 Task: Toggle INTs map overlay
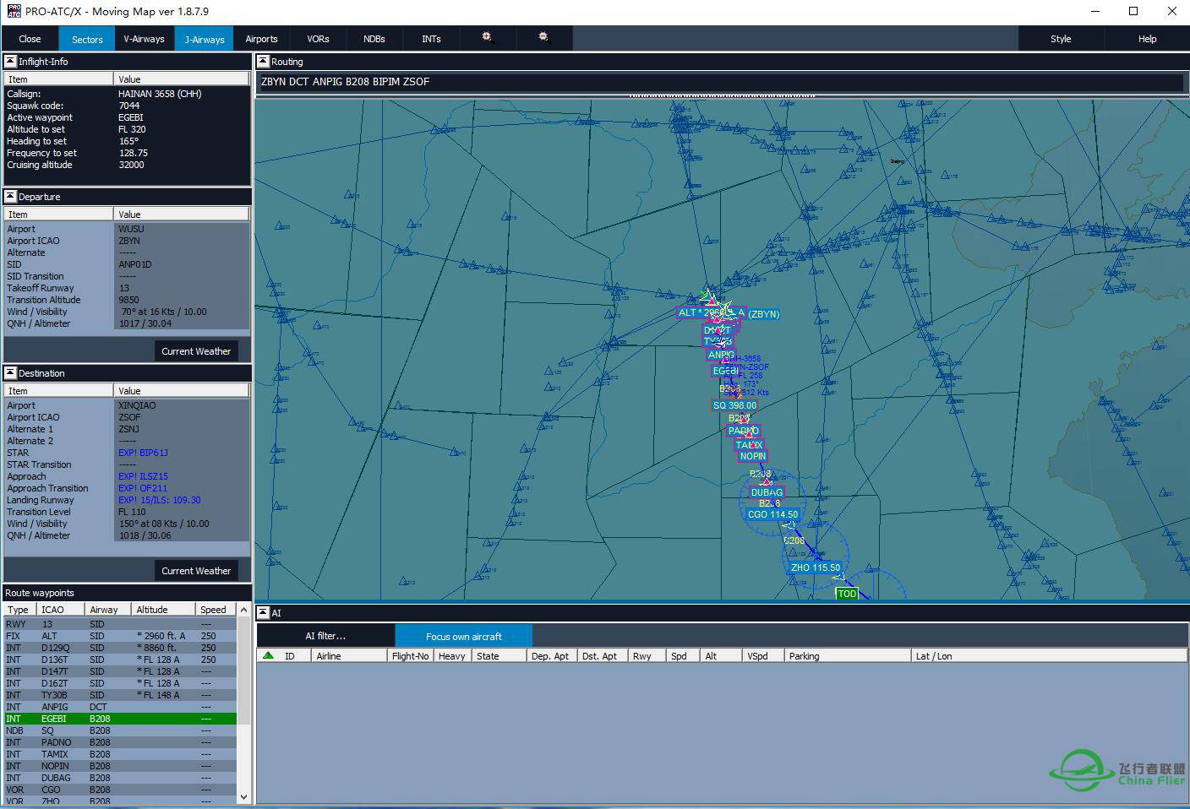click(x=431, y=39)
